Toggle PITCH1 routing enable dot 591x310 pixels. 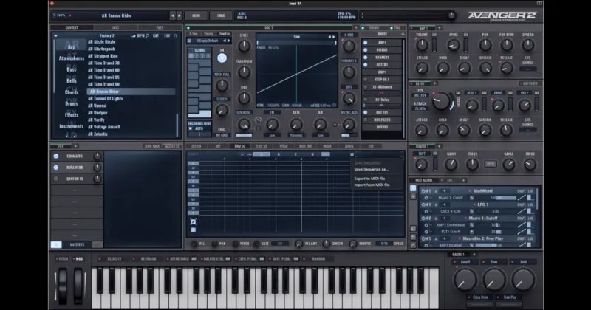point(365,50)
